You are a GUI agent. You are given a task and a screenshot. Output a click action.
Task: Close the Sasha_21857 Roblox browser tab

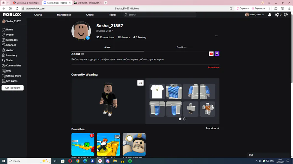pyautogui.click(x=70, y=3)
